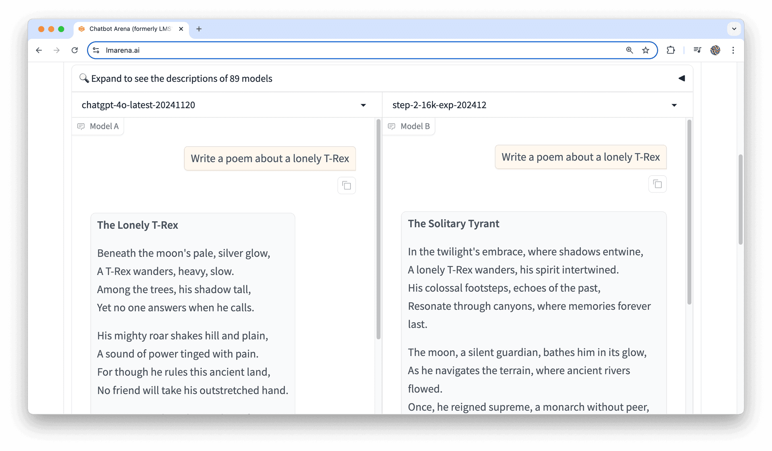The width and height of the screenshot is (772, 451).
Task: Copy Model A's user prompt message
Action: point(346,185)
